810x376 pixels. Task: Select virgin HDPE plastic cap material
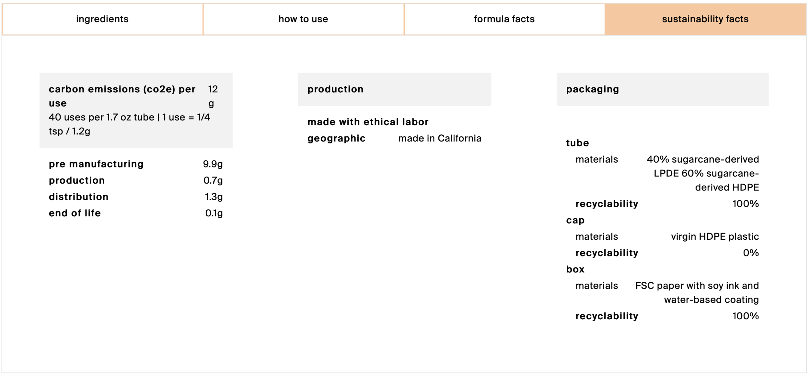715,237
